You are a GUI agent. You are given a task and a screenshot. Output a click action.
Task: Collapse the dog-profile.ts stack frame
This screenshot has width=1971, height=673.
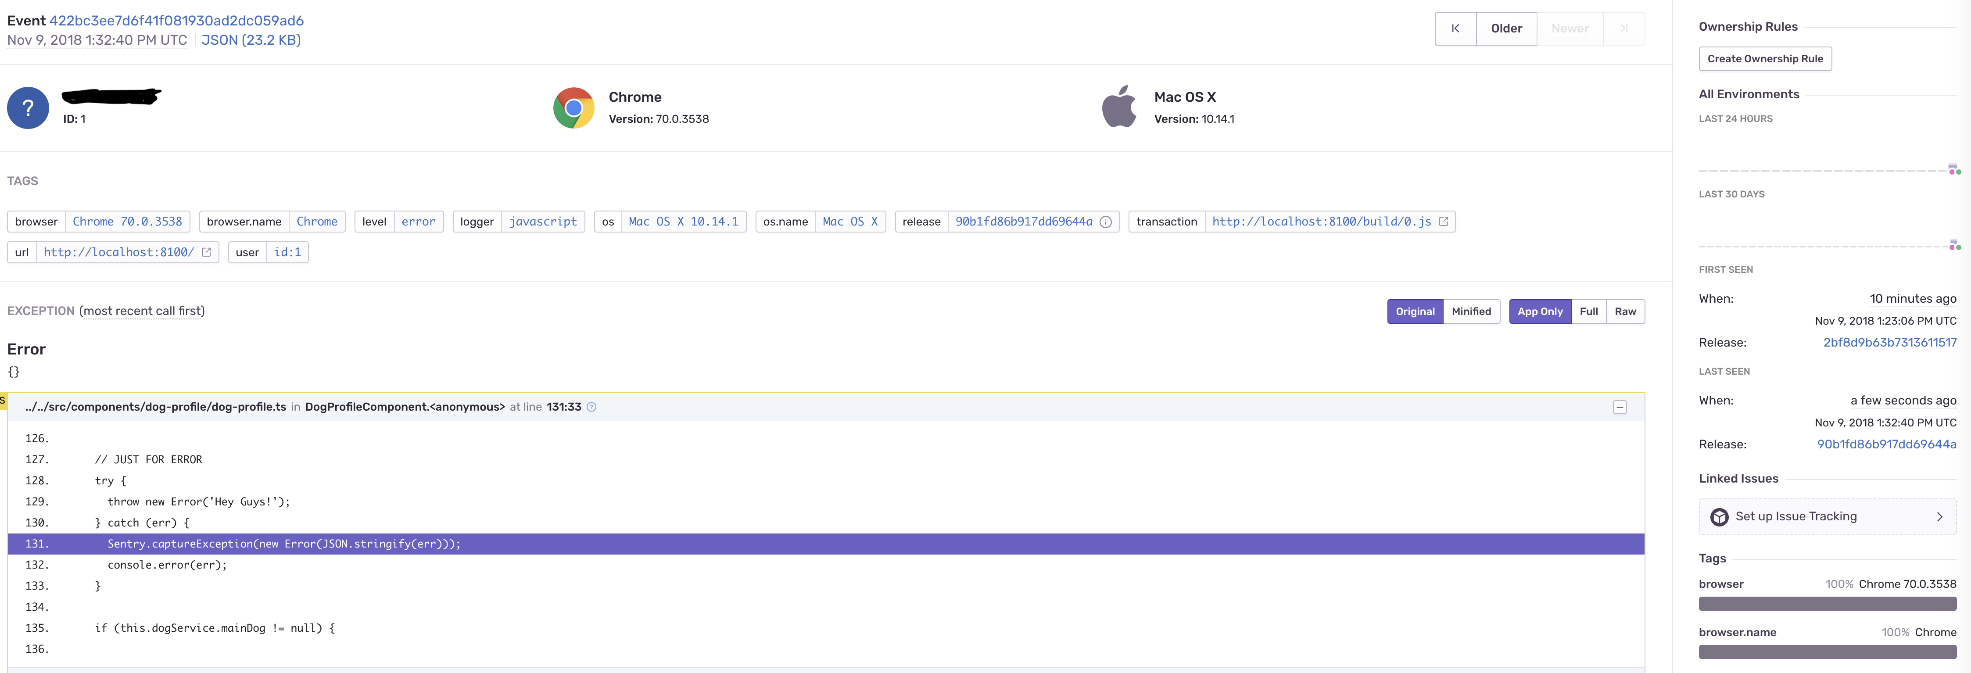tap(1620, 407)
